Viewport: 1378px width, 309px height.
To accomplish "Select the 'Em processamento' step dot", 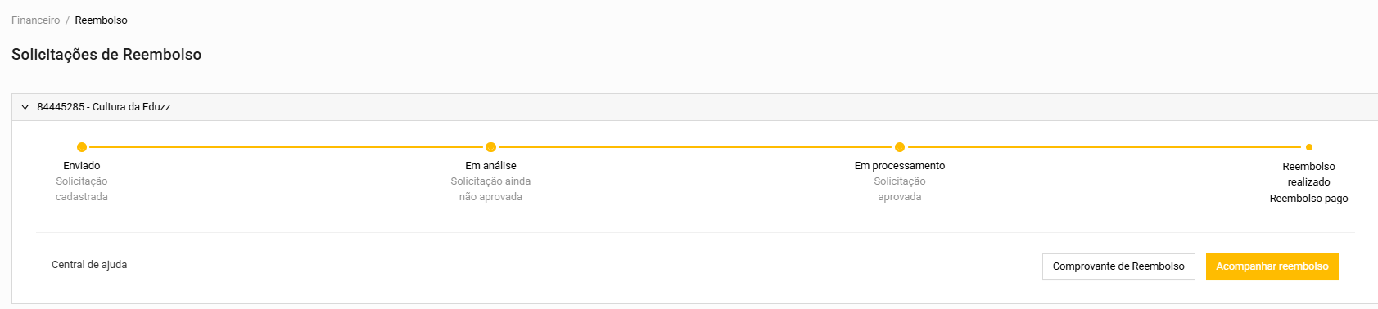I will point(900,147).
